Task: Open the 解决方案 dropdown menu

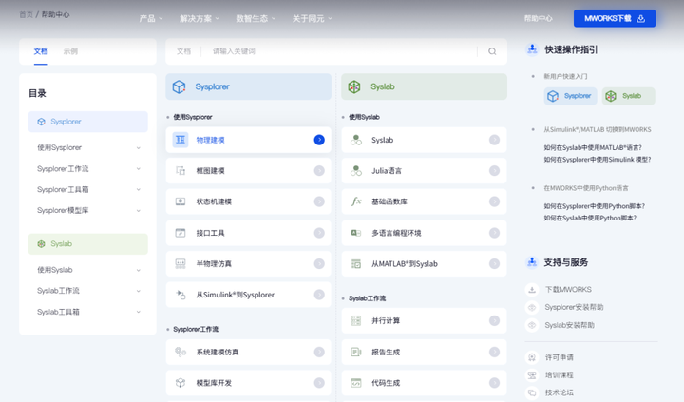Action: pos(199,18)
